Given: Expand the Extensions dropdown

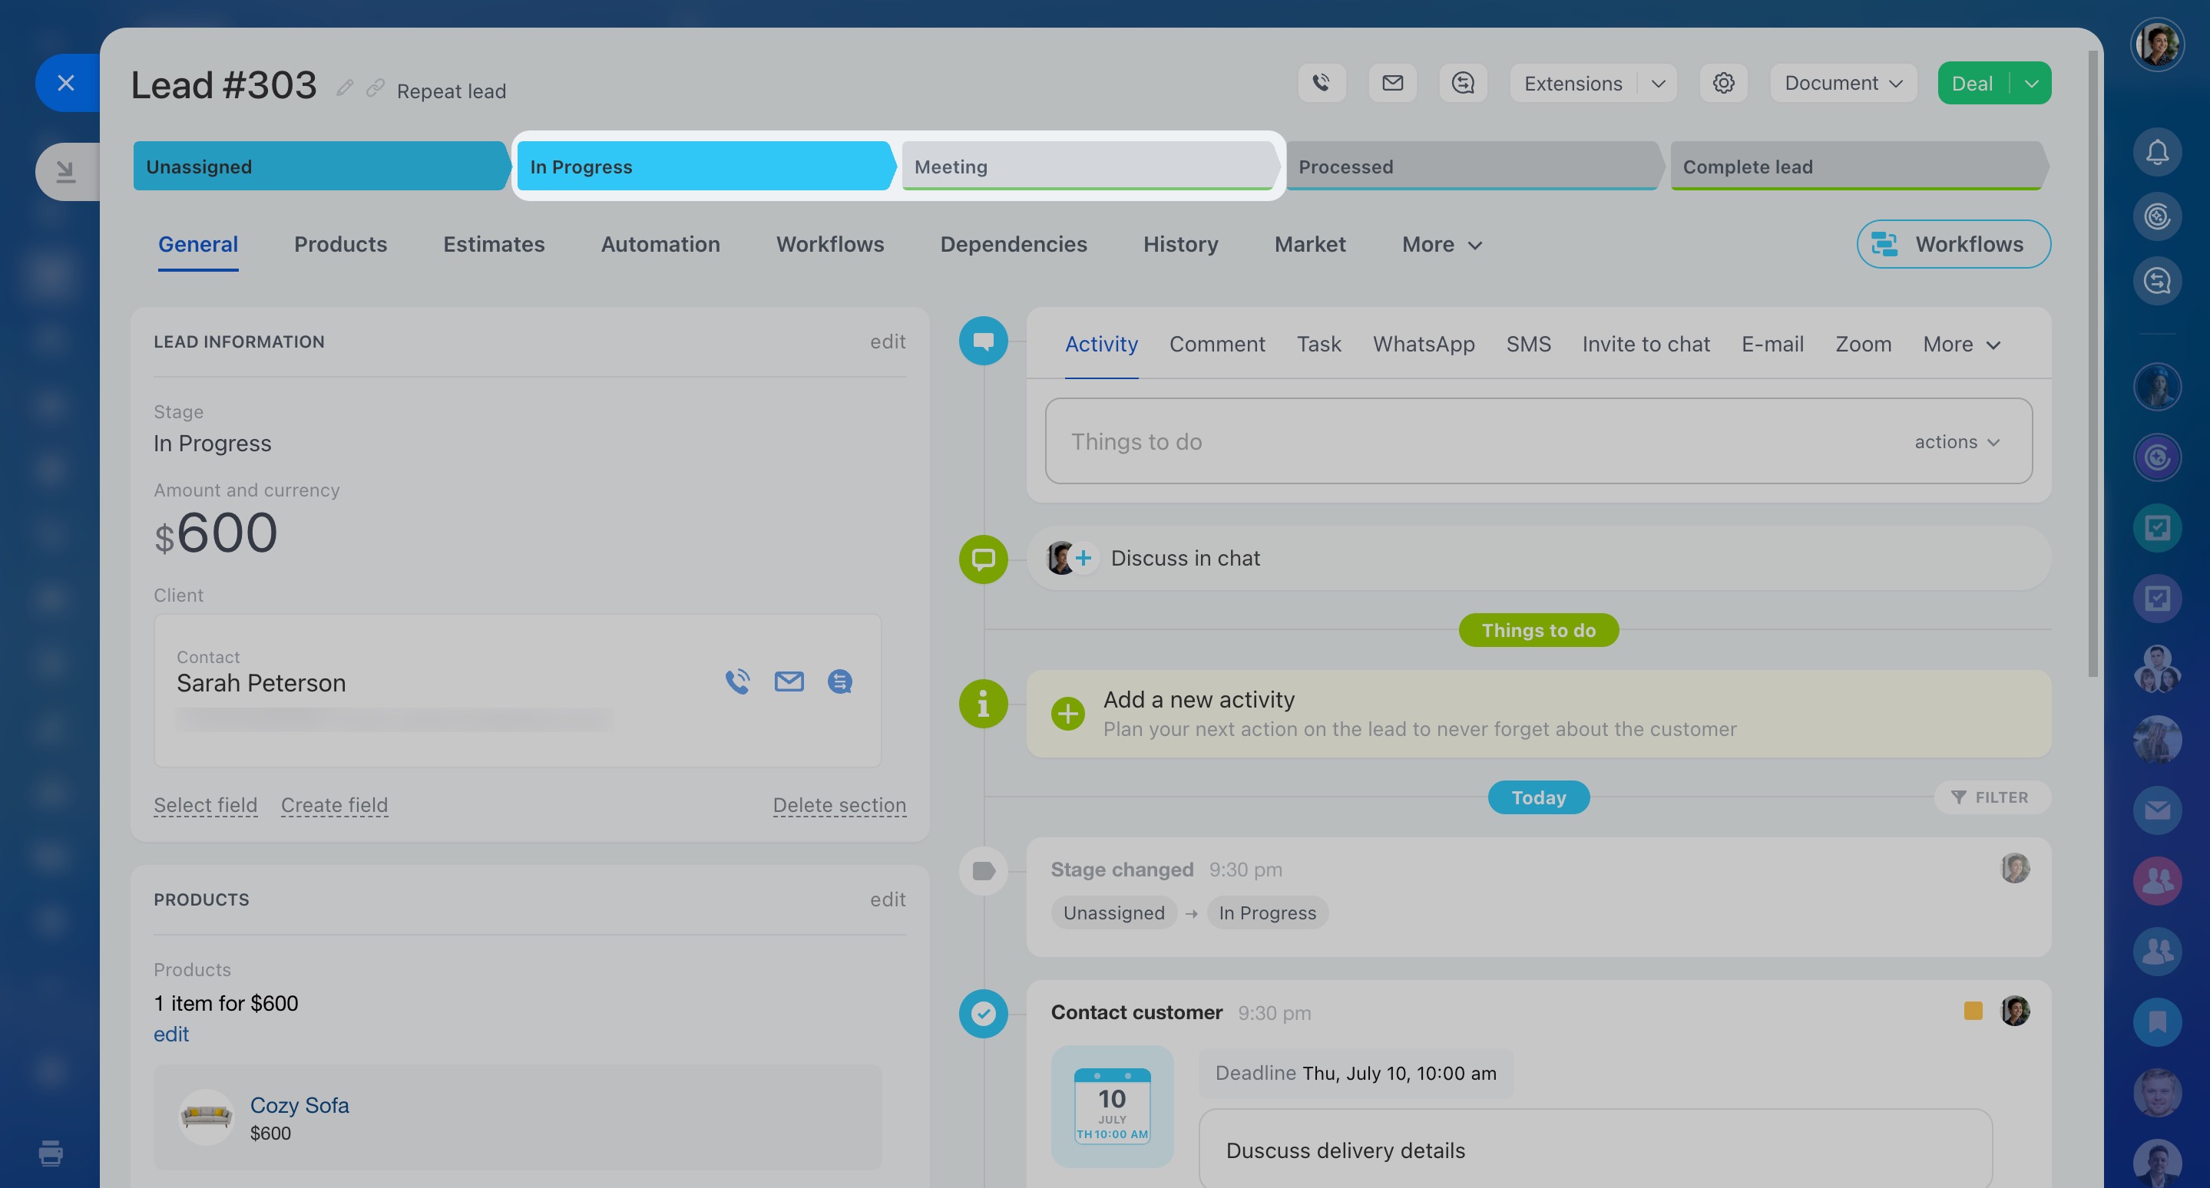Looking at the screenshot, I should (1657, 83).
